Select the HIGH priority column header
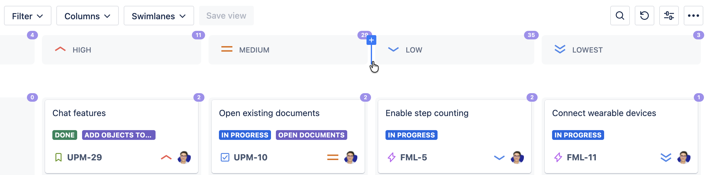707x175 pixels. tap(121, 50)
